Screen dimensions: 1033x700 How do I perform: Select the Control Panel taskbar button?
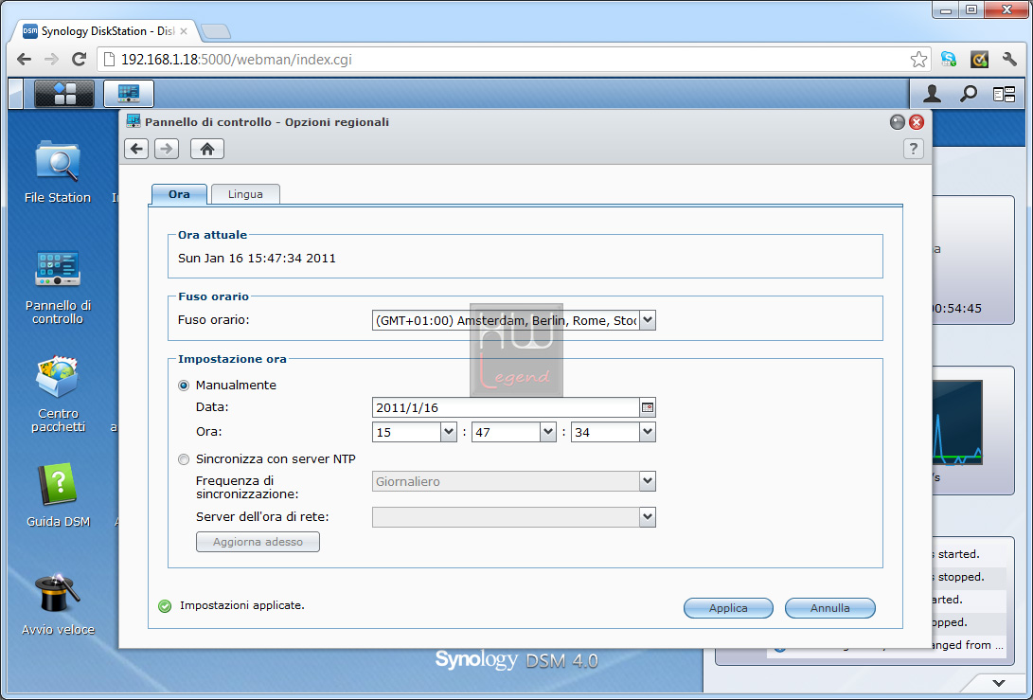129,93
